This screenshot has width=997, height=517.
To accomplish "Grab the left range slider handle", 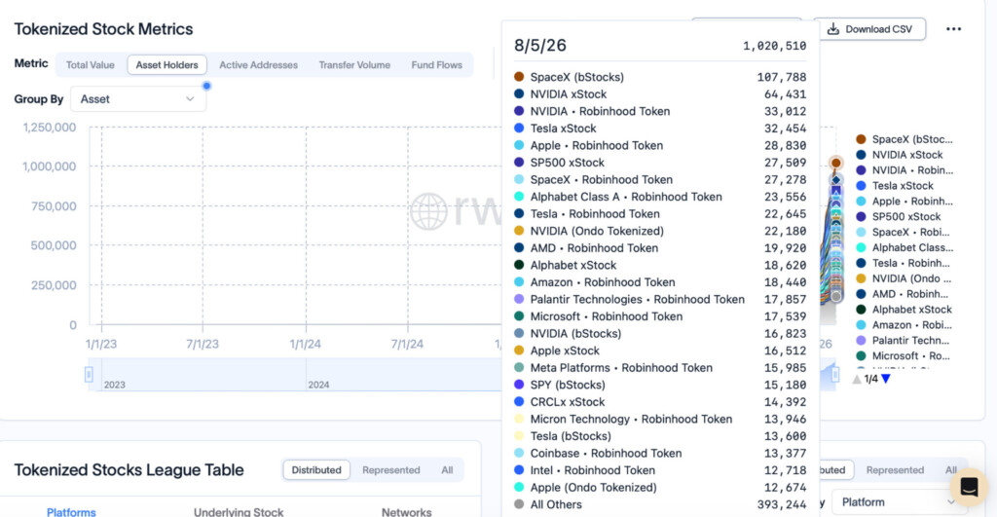I will [89, 375].
